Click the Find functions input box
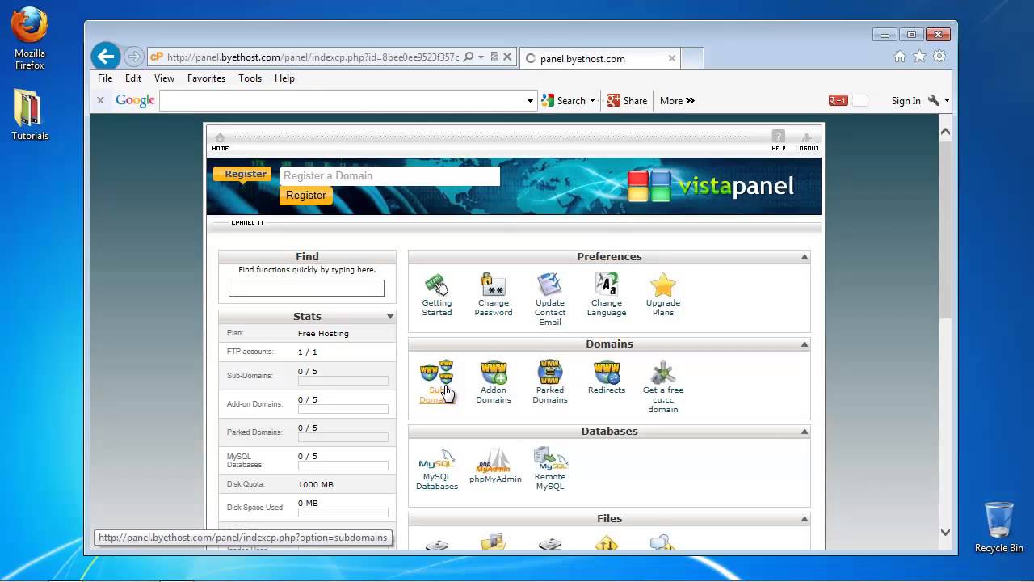 (x=306, y=288)
